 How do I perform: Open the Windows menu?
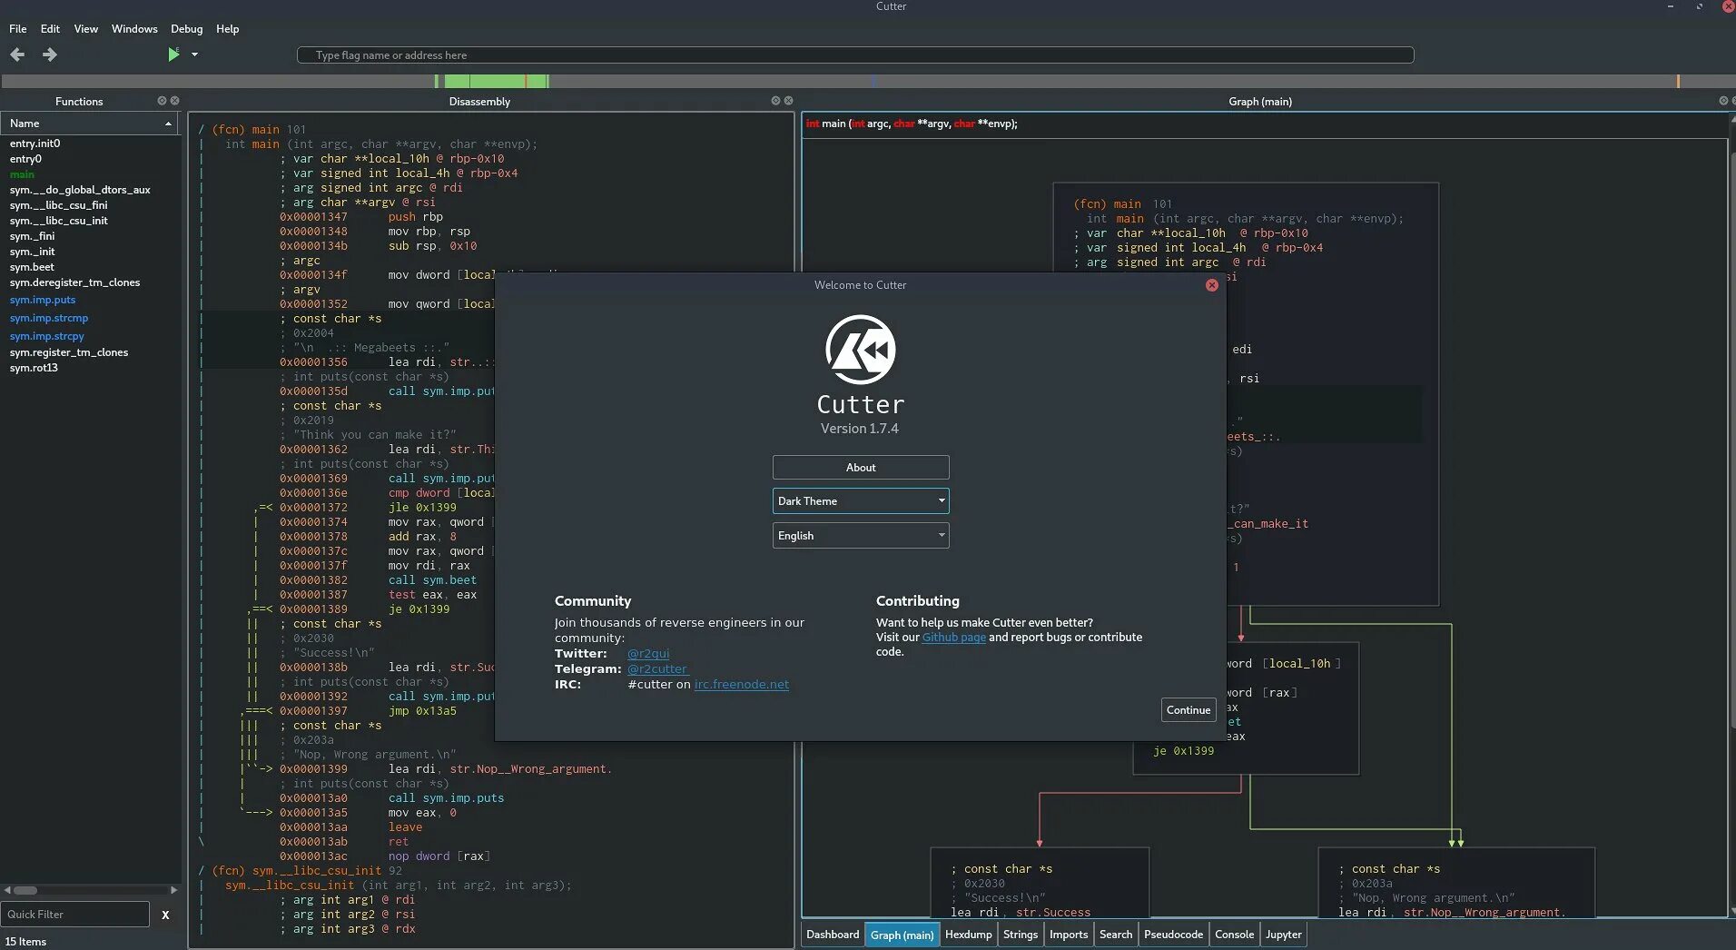tap(134, 29)
